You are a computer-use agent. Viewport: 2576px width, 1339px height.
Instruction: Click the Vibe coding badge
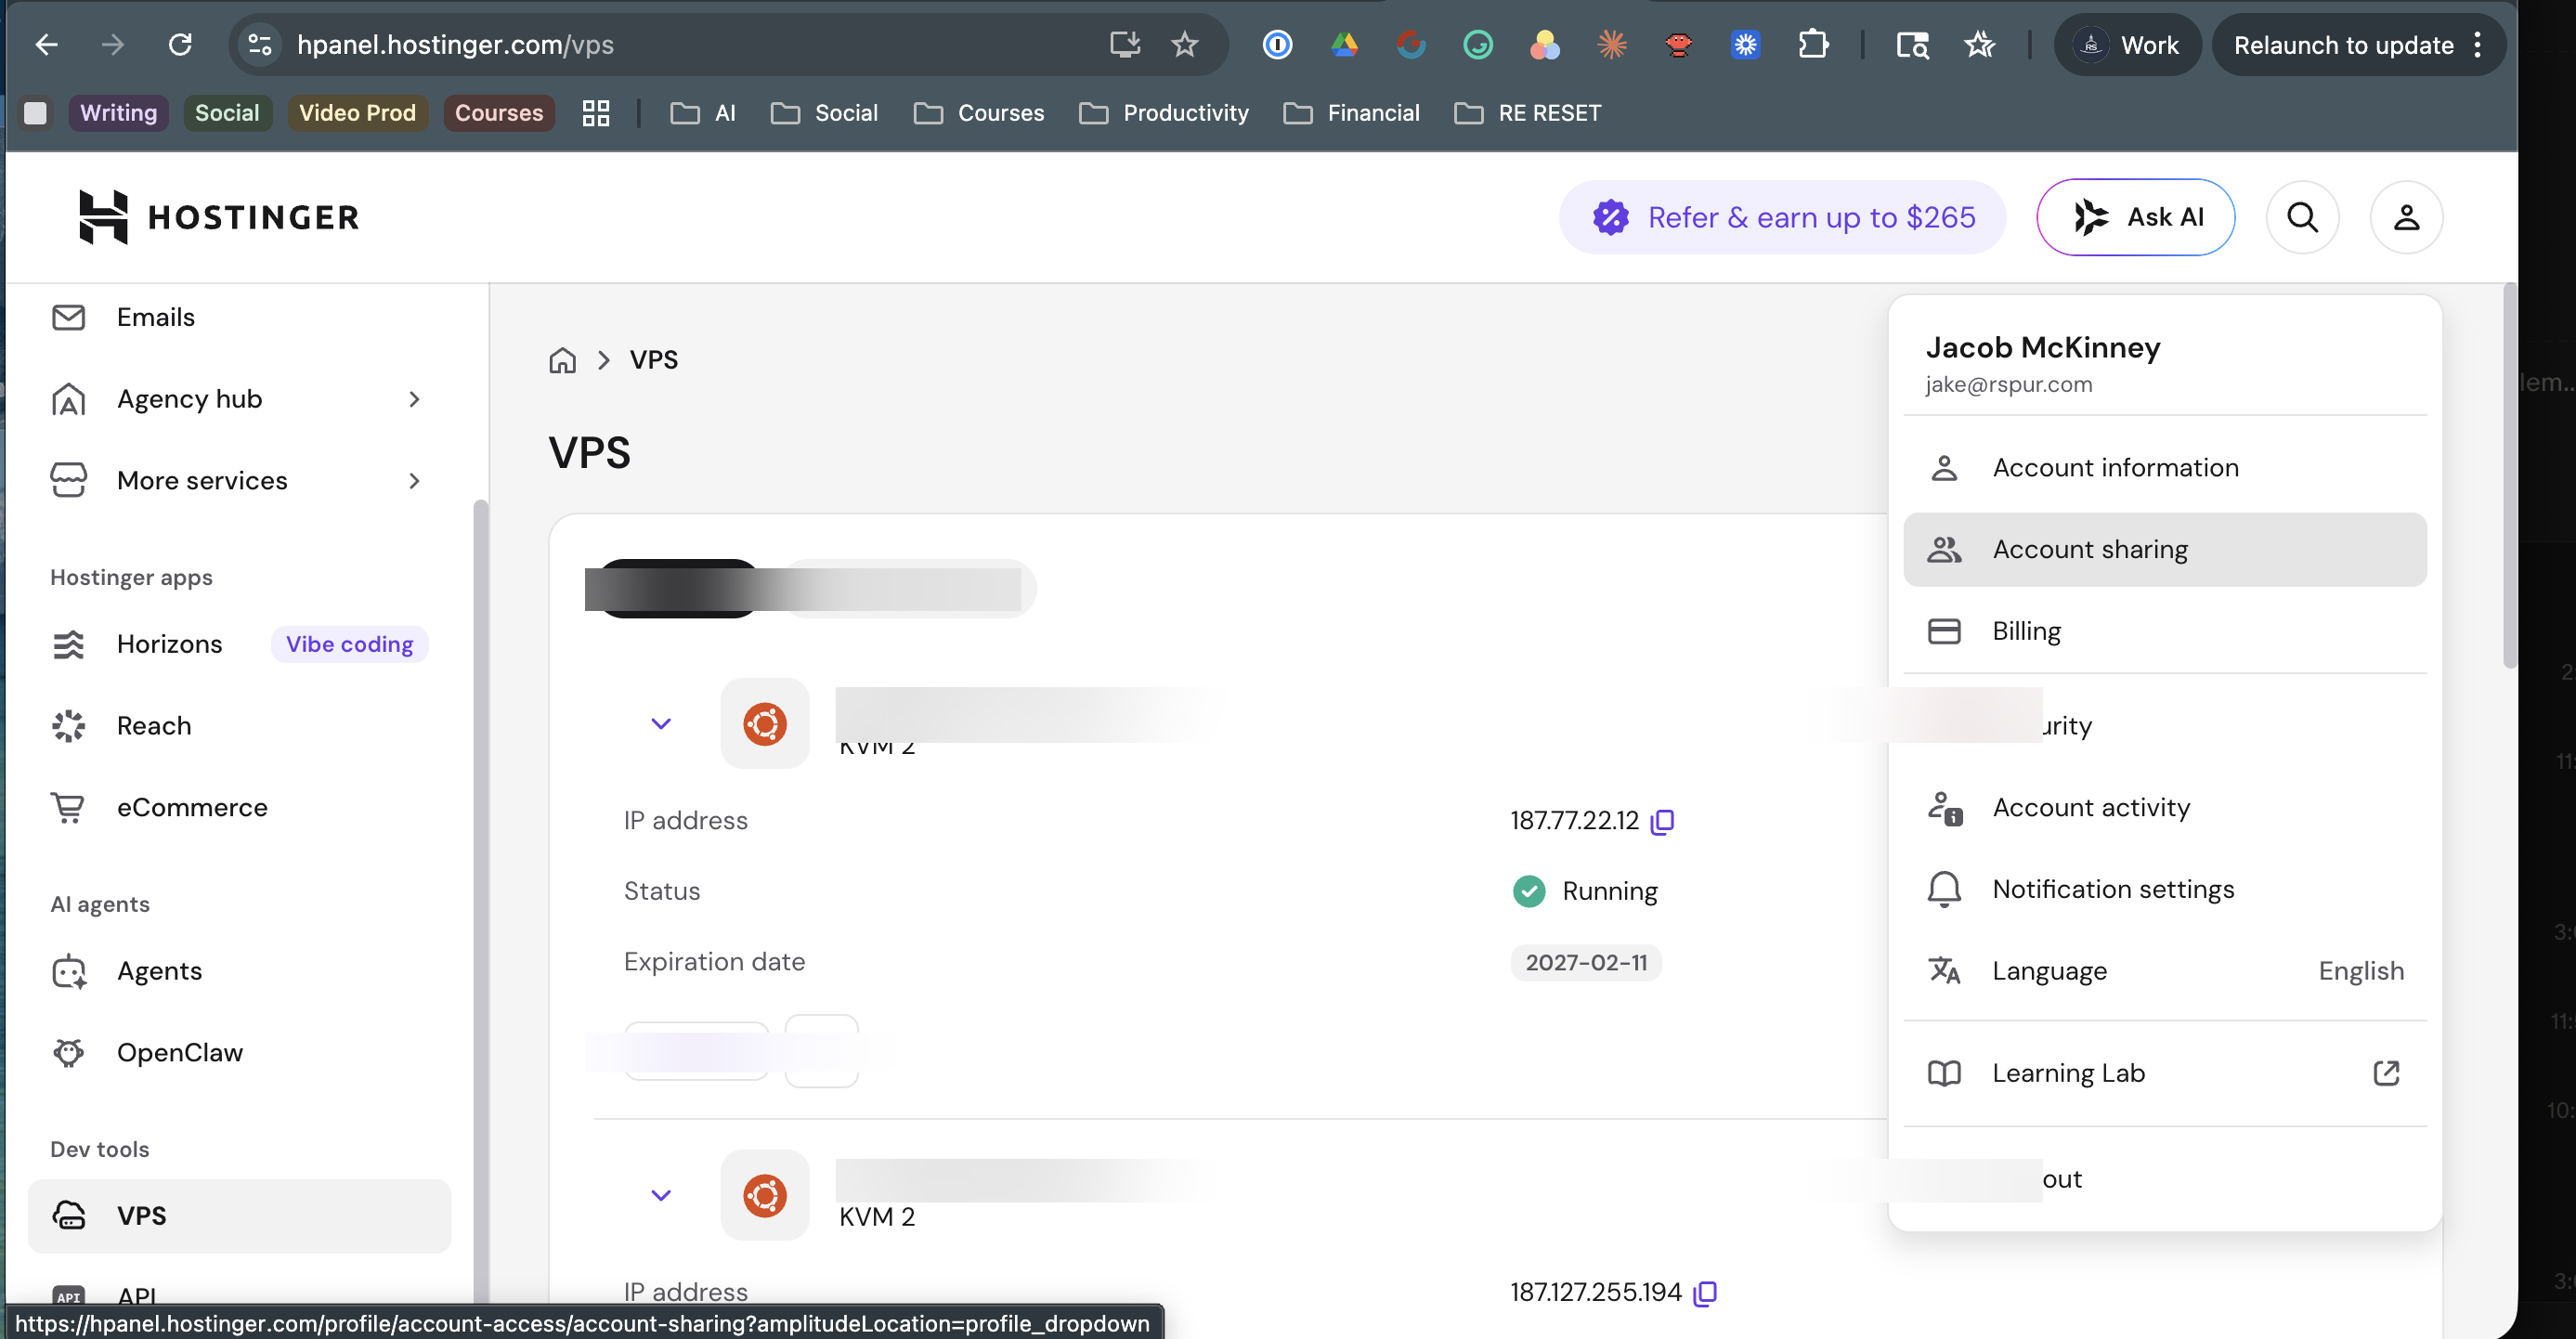coord(350,644)
